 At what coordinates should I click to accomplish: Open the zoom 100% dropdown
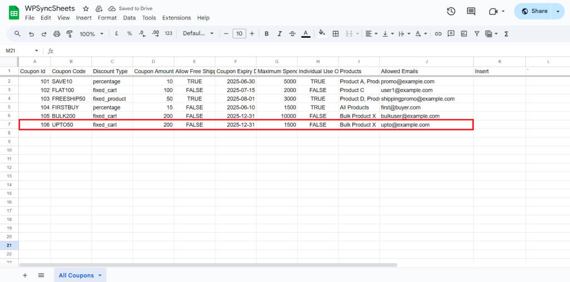[x=92, y=34]
